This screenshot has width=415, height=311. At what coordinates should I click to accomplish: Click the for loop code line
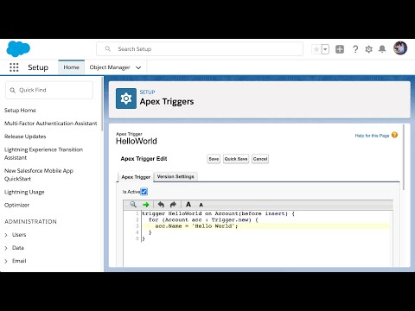203,219
